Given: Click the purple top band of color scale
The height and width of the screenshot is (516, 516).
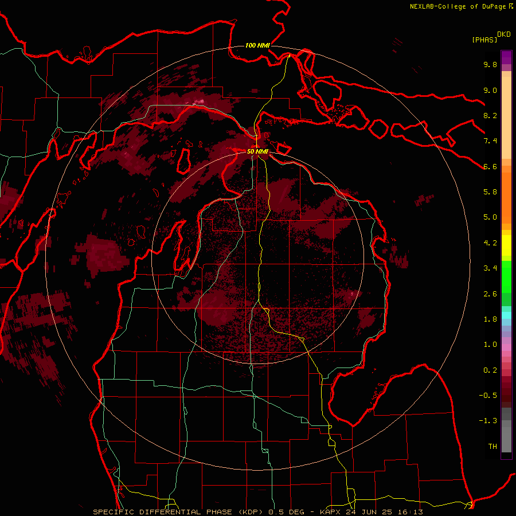Looking at the screenshot, I should point(506,57).
